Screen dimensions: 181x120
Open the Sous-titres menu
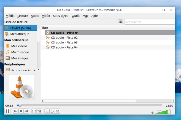61,16
